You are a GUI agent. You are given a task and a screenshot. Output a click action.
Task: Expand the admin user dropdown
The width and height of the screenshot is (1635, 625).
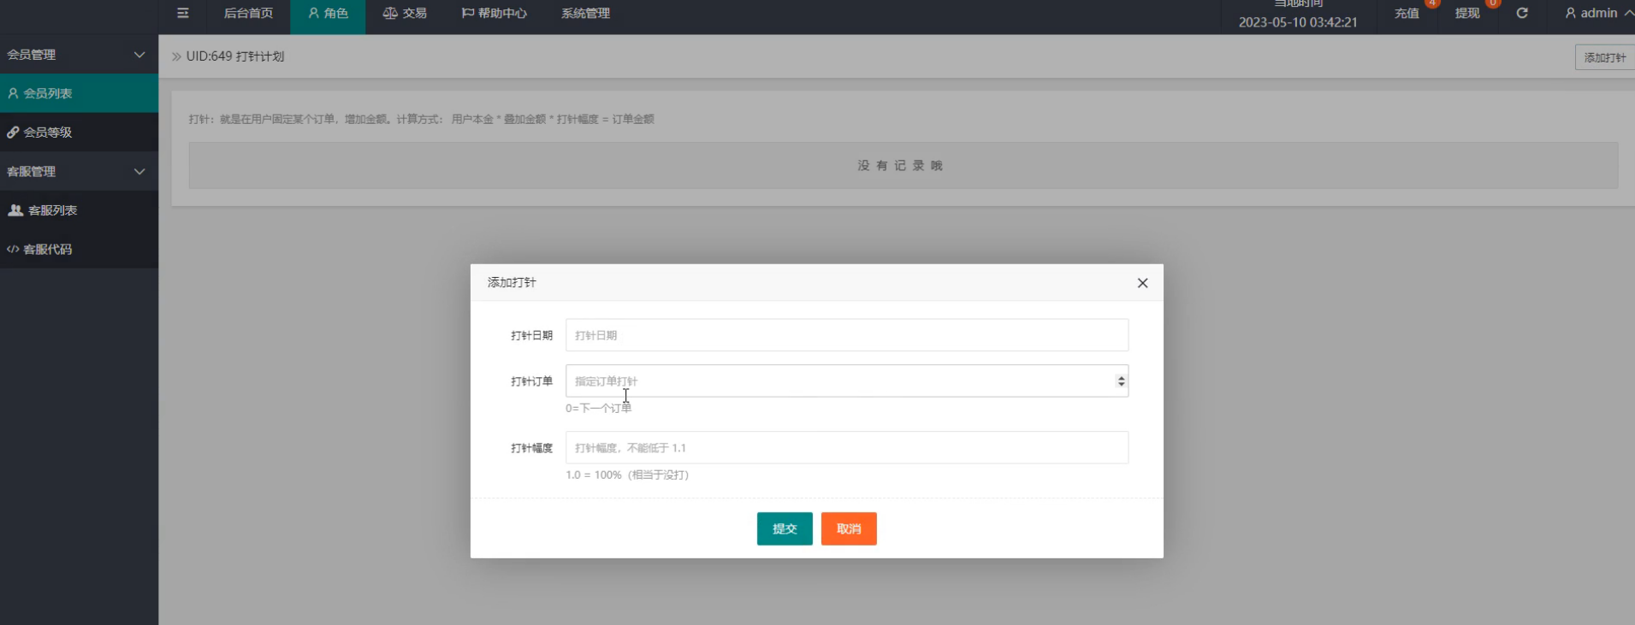(x=1598, y=14)
